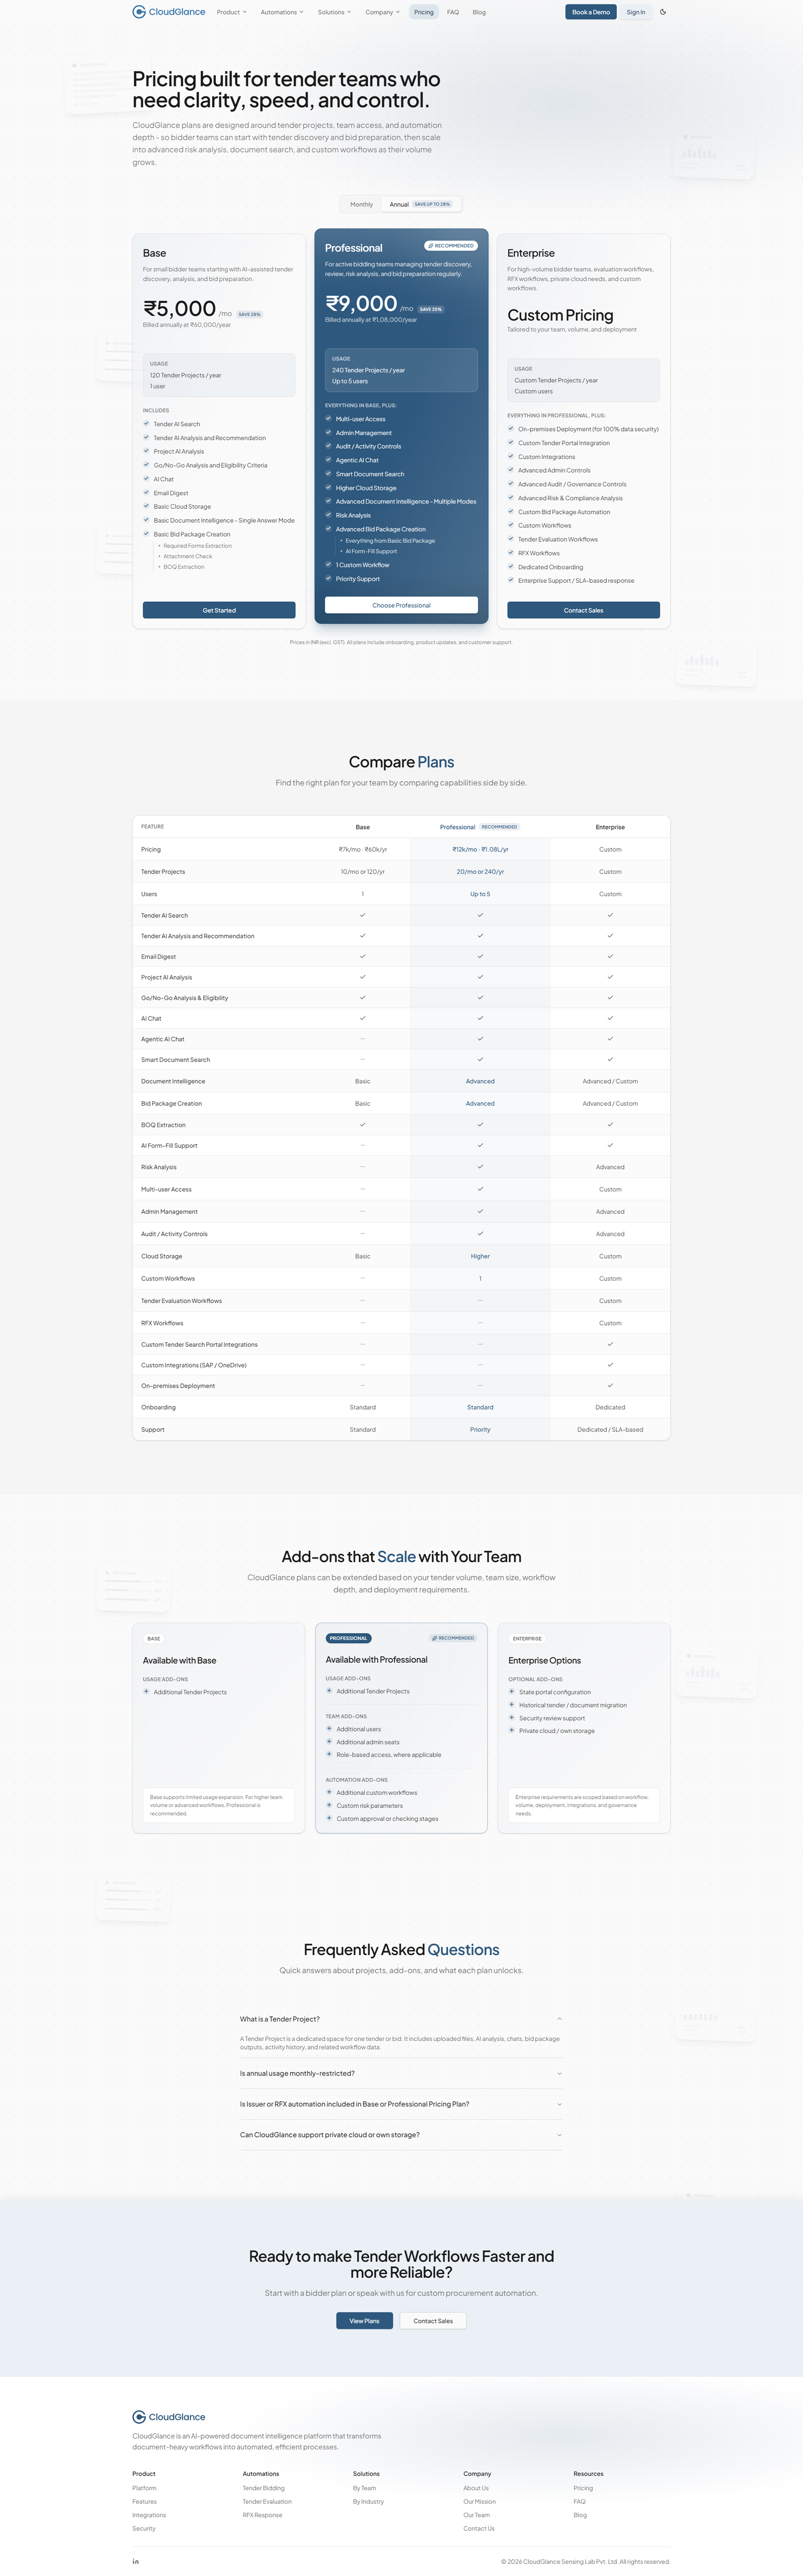Expand 'Is annual usage monthly-restricted?' question
Screen dimensions: 803x2576
click(x=401, y=2073)
